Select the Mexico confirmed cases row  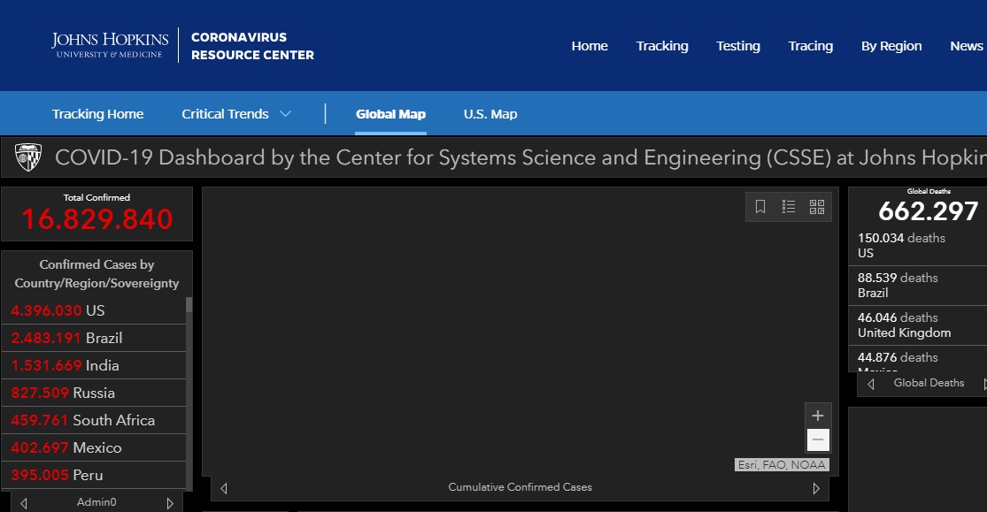click(94, 447)
